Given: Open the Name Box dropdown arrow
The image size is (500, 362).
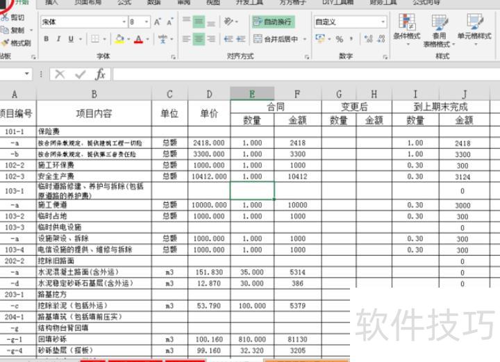Looking at the screenshot, I should tap(27, 74).
